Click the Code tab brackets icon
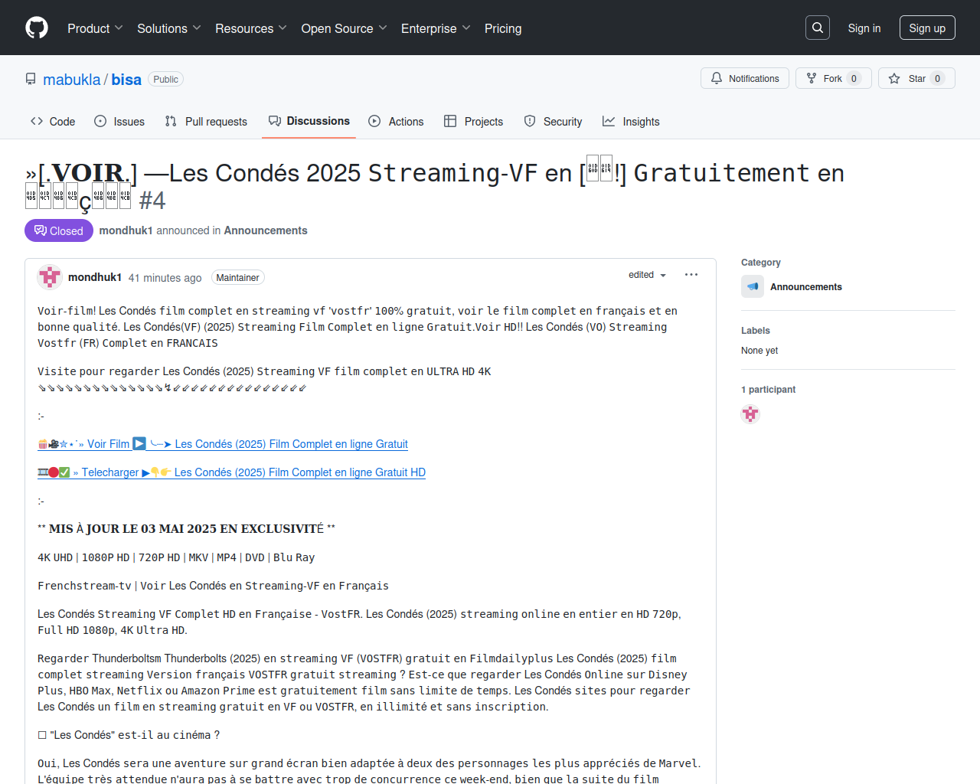The height and width of the screenshot is (784, 980). [x=37, y=121]
